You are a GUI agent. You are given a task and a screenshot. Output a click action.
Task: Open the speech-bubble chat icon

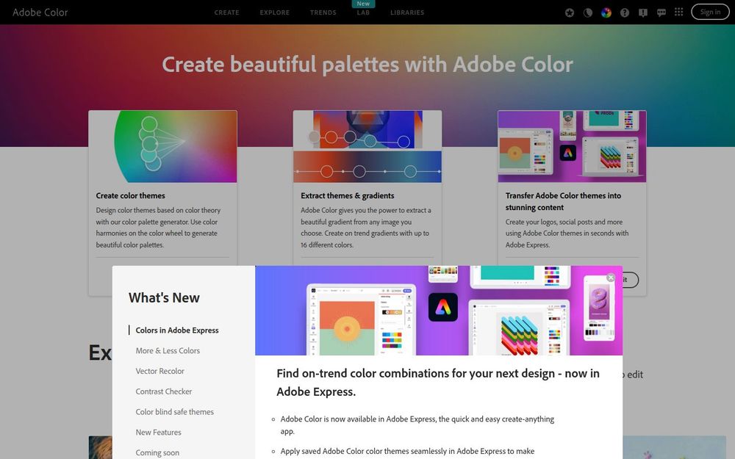[x=661, y=12]
